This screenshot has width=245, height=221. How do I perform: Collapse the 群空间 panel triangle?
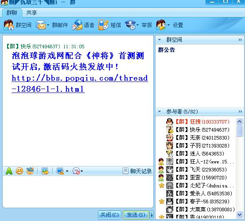click(x=159, y=40)
